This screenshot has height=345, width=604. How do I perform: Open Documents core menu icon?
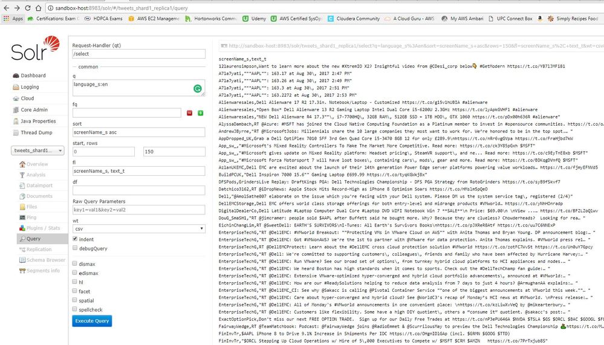tap(22, 196)
